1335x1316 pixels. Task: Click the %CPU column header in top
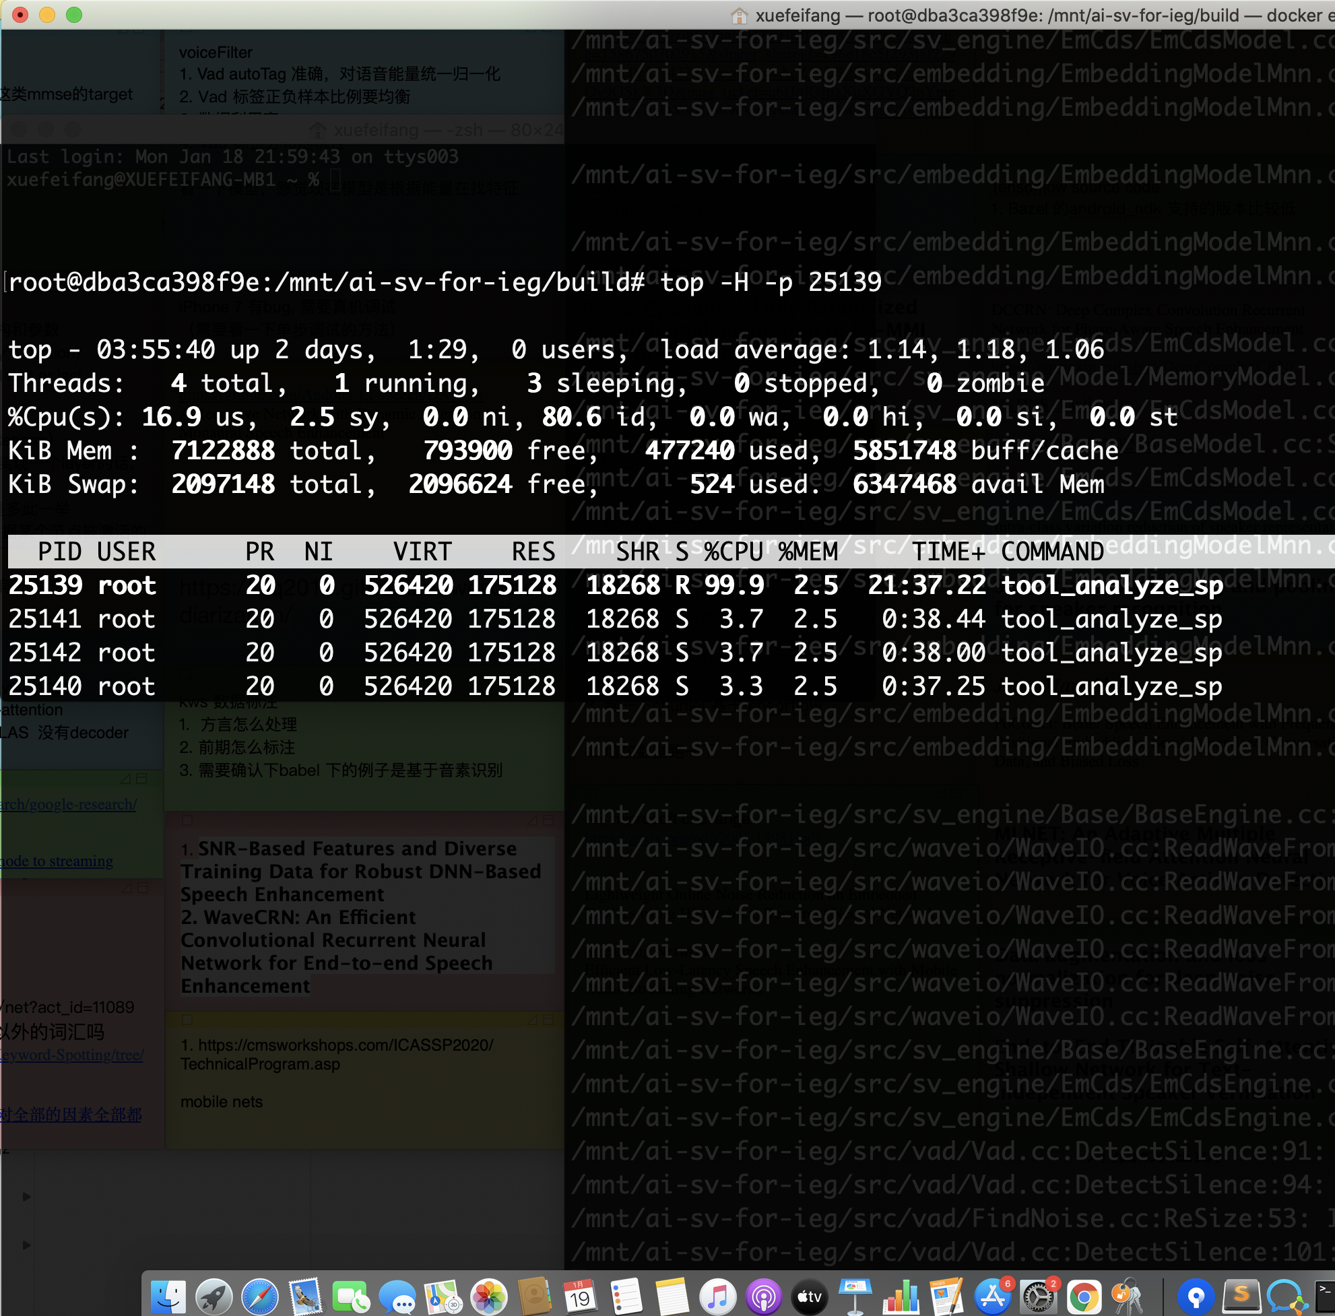coord(733,552)
